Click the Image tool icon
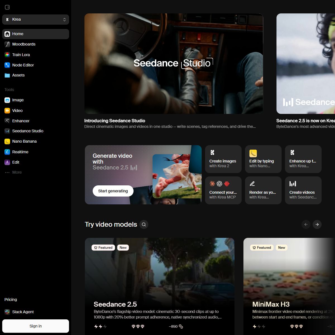This screenshot has height=335, width=335. click(7, 100)
